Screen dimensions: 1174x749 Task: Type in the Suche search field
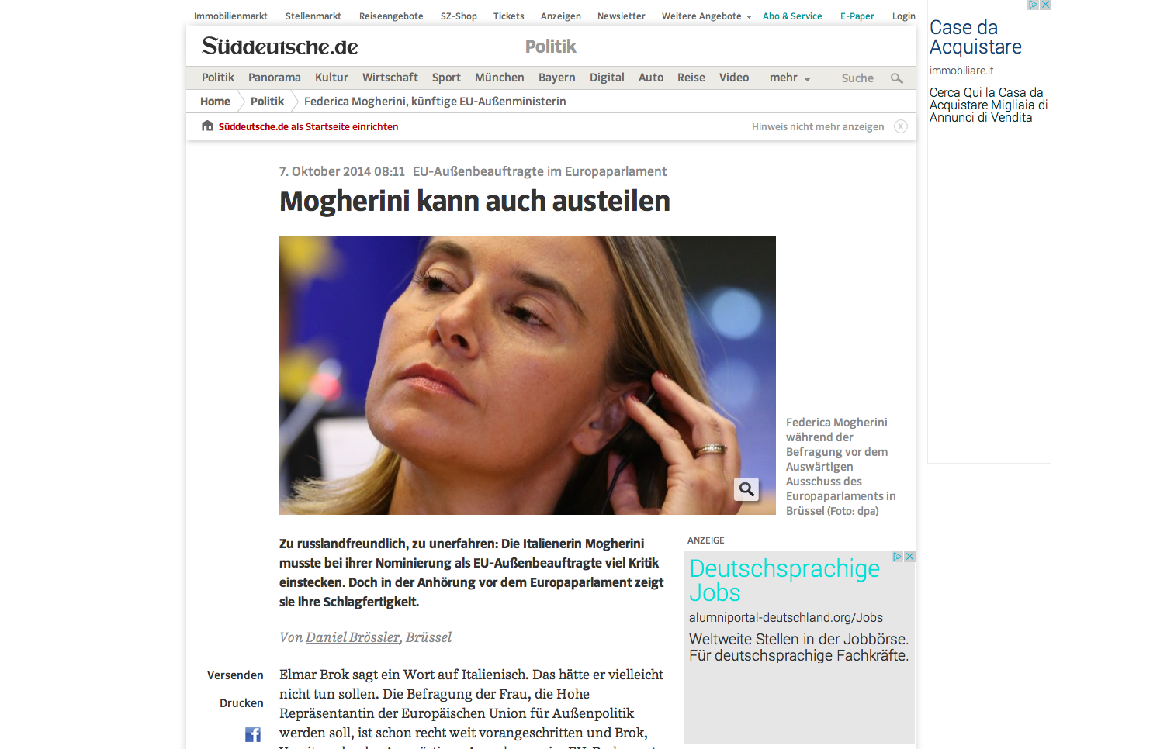tap(857, 78)
